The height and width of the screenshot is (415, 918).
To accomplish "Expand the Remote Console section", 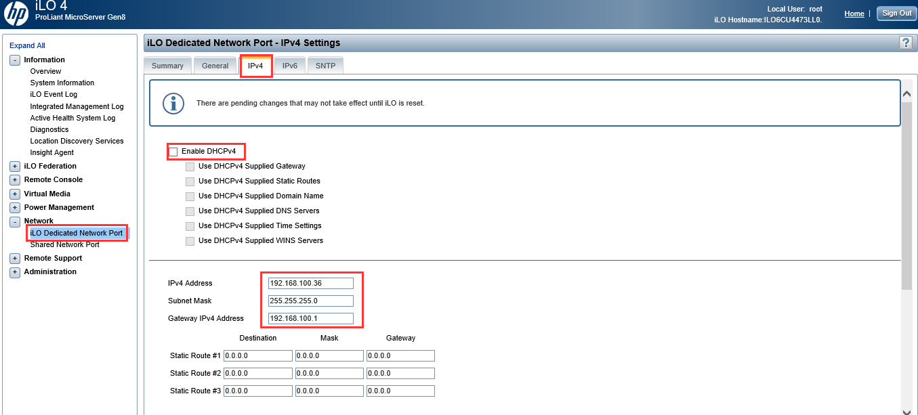I will coord(15,180).
